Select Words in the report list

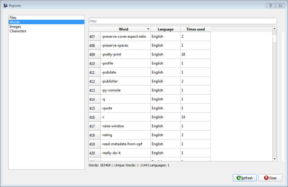[x=47, y=22]
